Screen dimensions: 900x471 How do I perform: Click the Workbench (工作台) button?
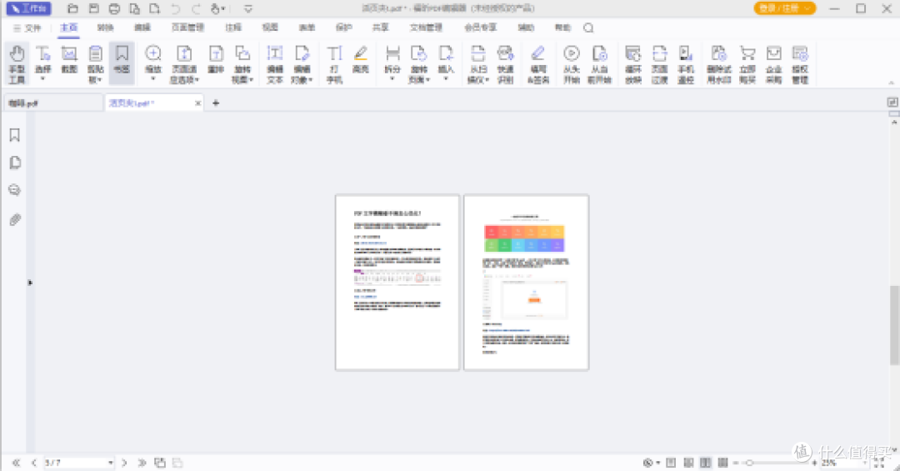pos(28,8)
